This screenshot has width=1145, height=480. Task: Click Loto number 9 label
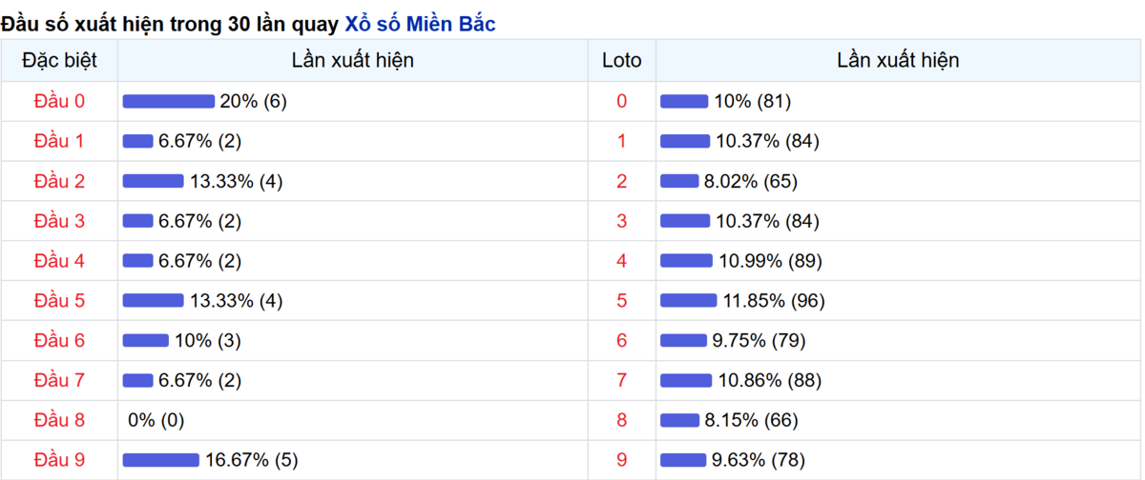[622, 460]
